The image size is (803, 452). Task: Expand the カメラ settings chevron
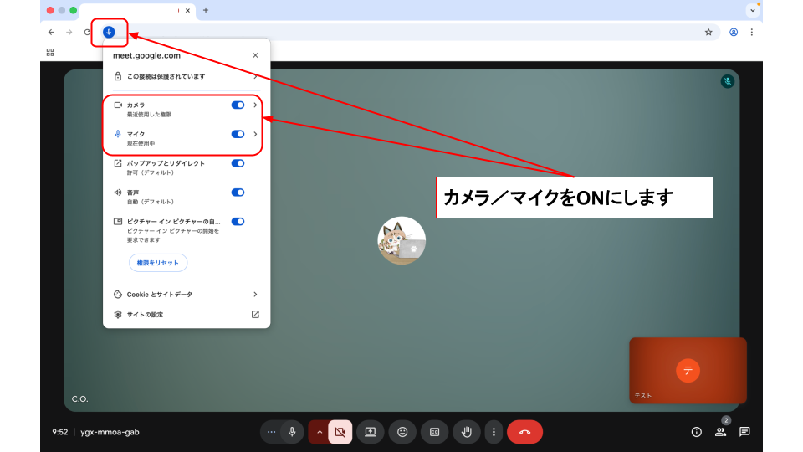(255, 105)
